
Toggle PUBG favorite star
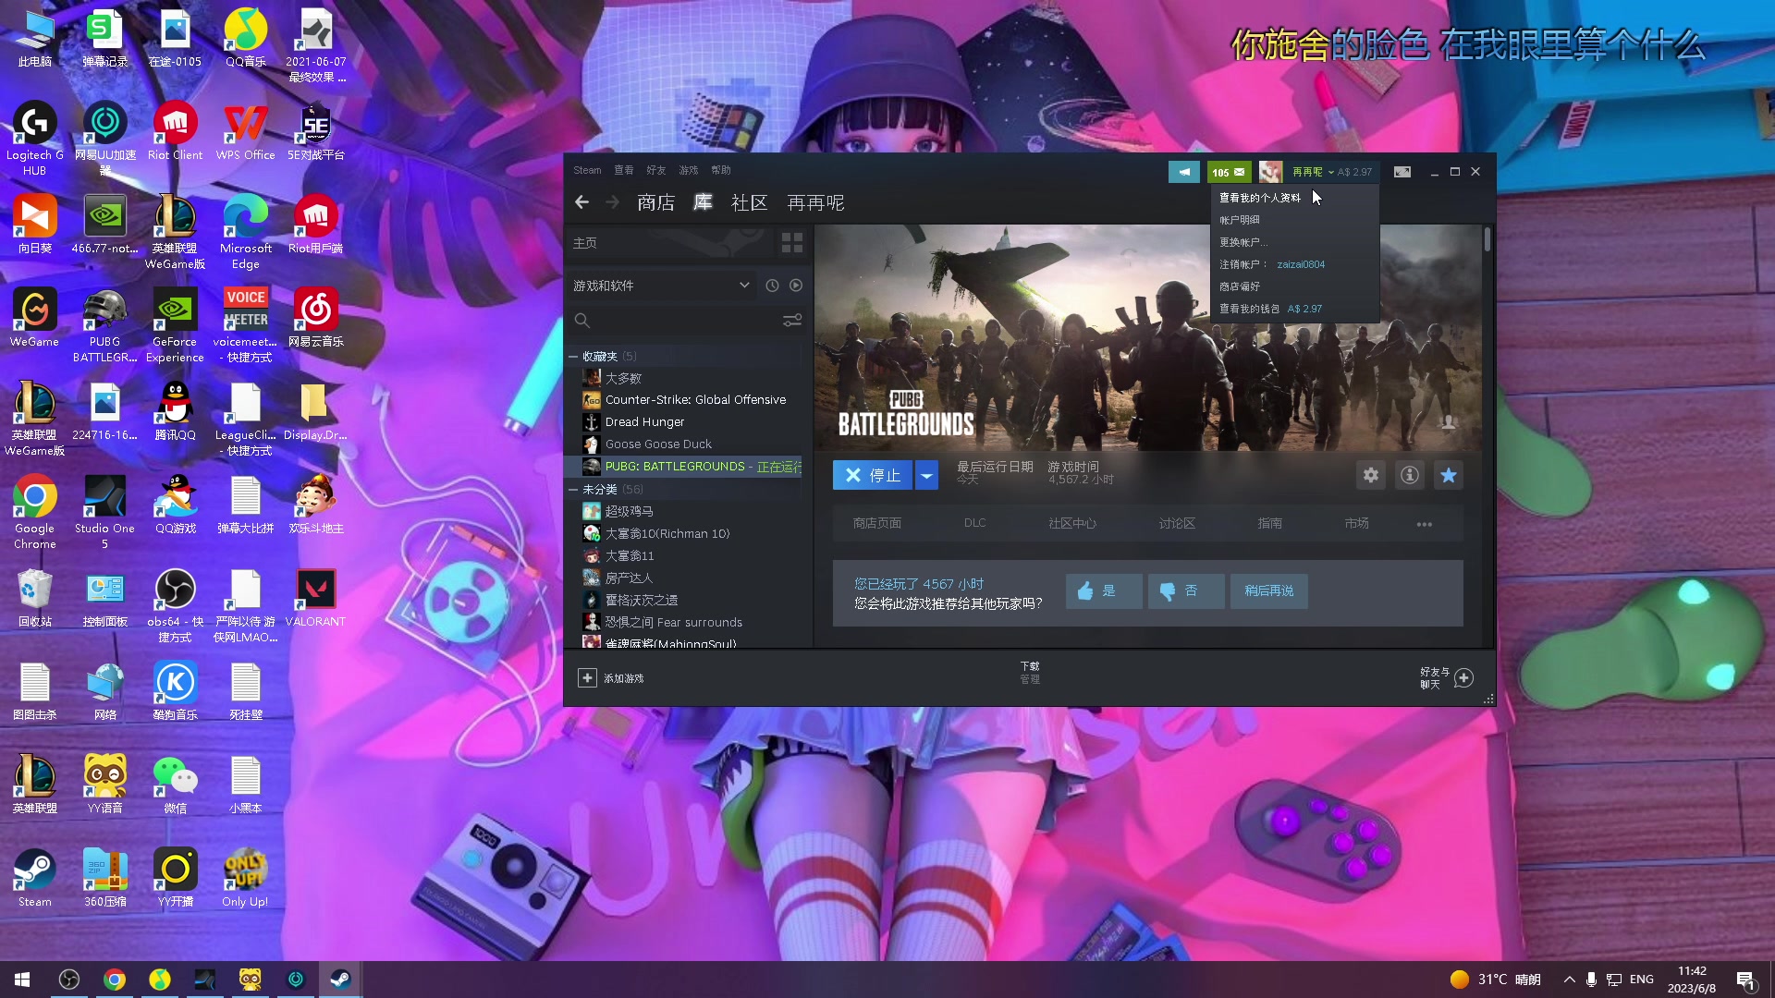[1449, 475]
